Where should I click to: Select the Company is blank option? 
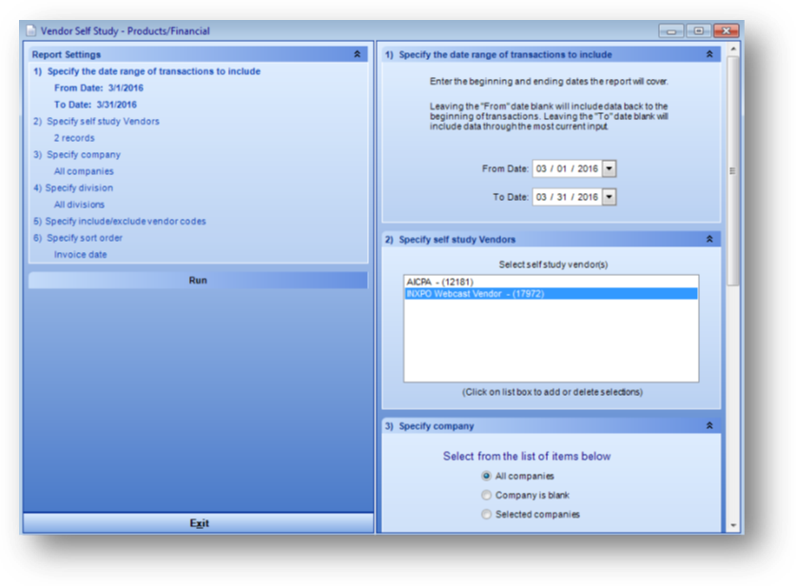486,495
